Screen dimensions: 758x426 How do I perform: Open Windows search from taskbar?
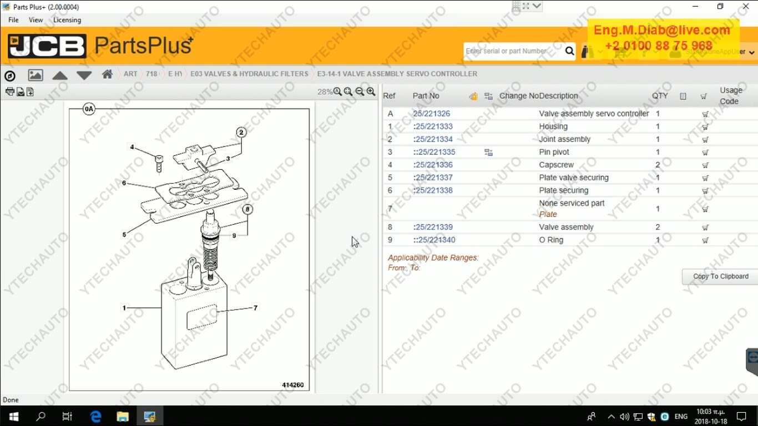click(x=41, y=416)
